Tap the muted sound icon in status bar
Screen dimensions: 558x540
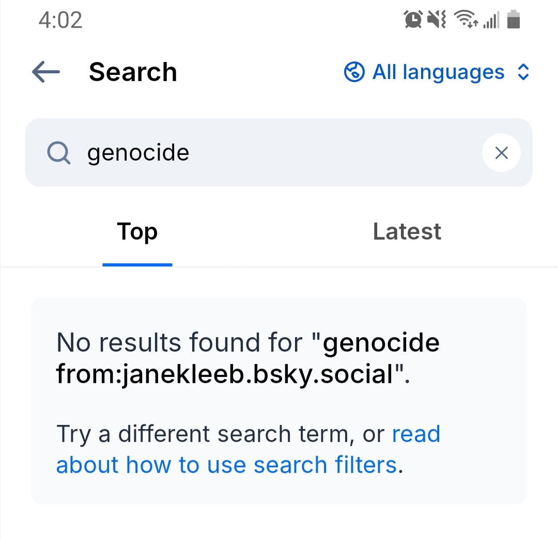[x=437, y=20]
